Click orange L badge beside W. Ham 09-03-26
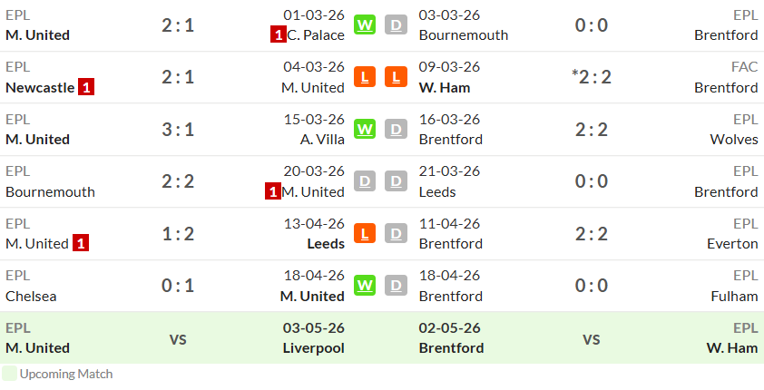The image size is (764, 390). point(397,77)
